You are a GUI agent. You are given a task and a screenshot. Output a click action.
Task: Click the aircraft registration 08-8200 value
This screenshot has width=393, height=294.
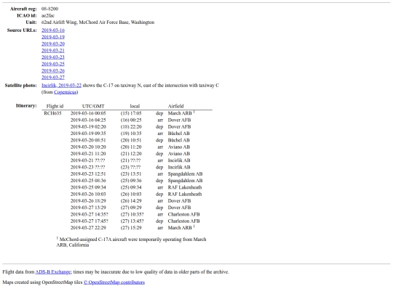[50, 9]
